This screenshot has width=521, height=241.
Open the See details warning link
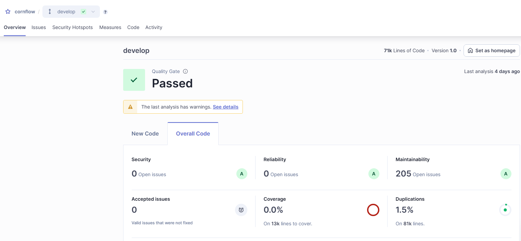point(225,107)
